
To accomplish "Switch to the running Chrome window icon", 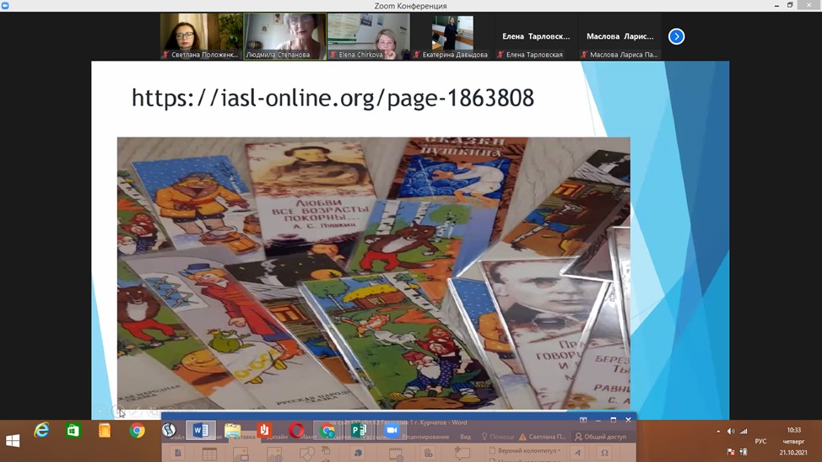I will [327, 431].
